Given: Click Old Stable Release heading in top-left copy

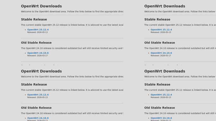Looking at the screenshot, I should [x=36, y=43].
